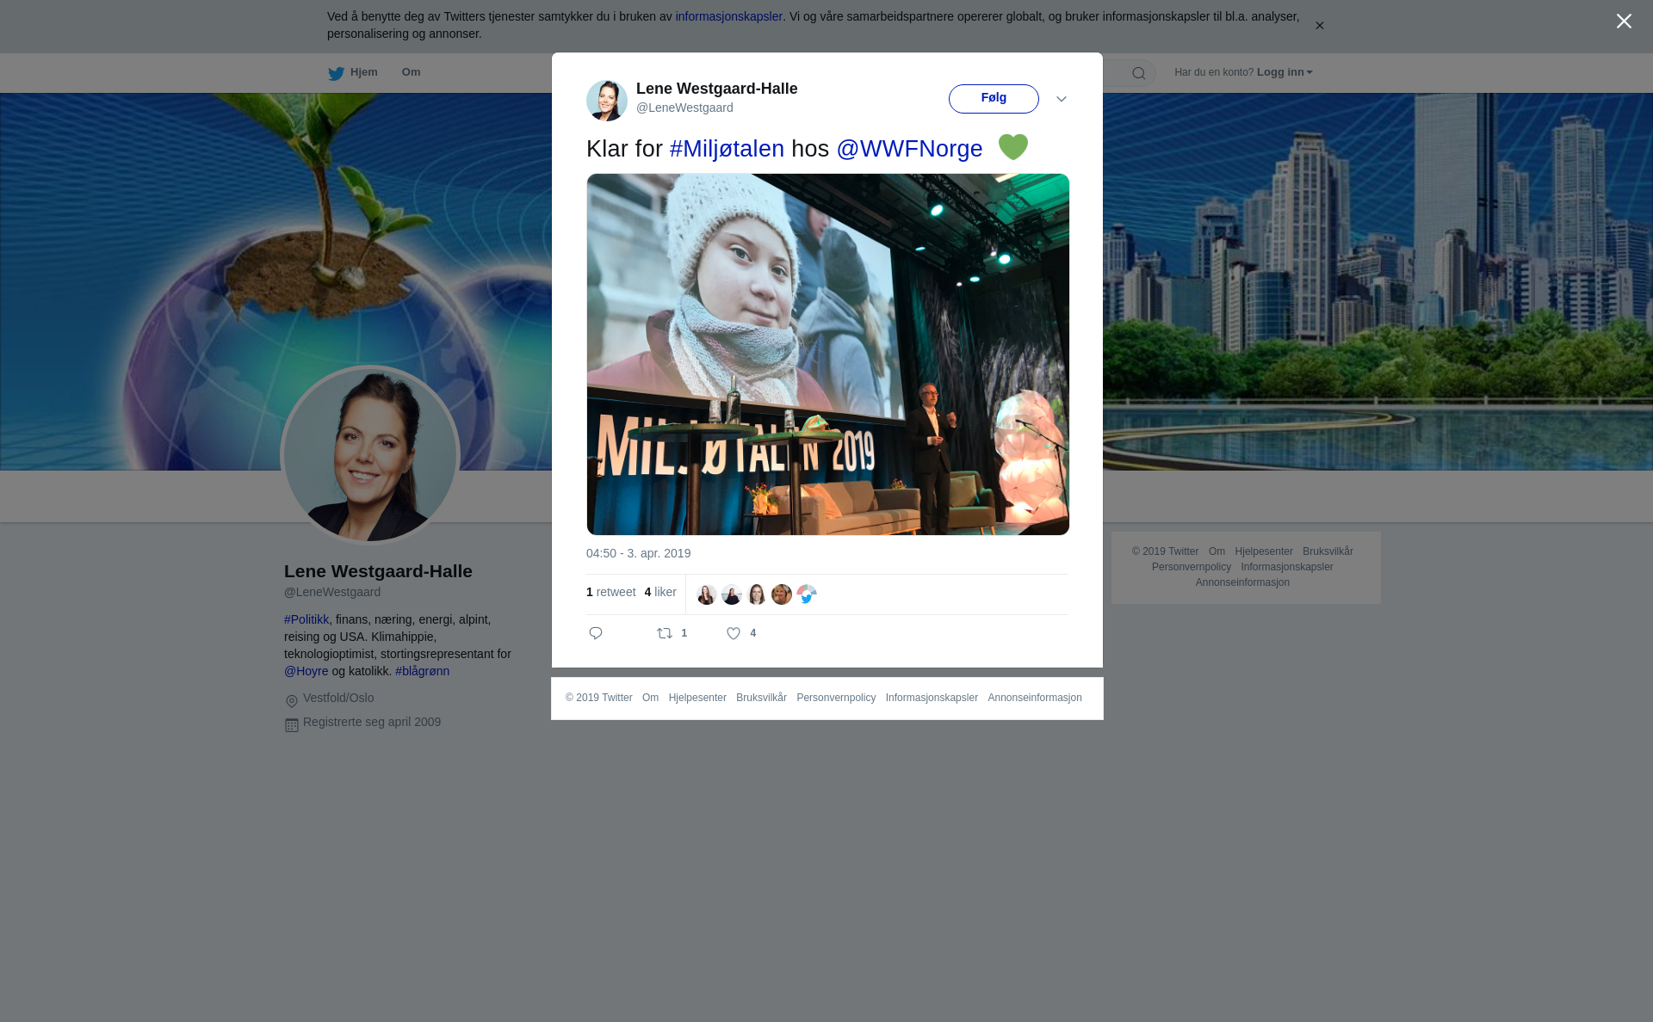Open the Miljøtalen 2019 stage photo
Screen dimensions: 1653x1022
coord(828,354)
